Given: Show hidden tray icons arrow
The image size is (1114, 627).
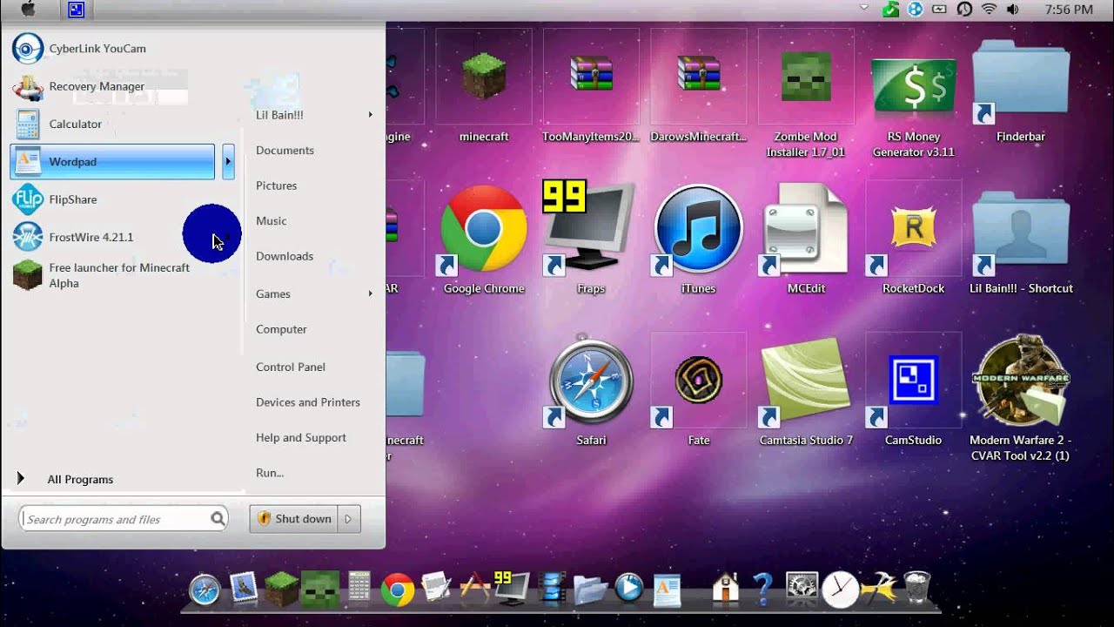Looking at the screenshot, I should click(x=864, y=8).
